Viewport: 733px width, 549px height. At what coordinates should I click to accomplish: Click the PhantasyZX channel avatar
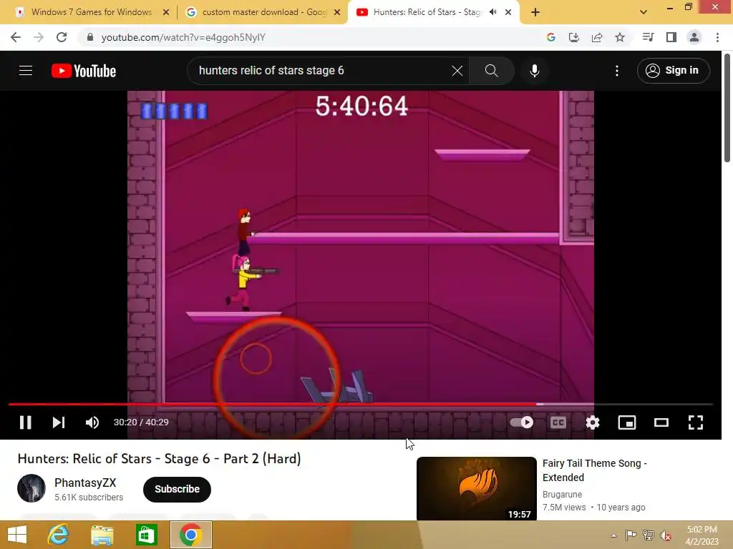pos(31,488)
